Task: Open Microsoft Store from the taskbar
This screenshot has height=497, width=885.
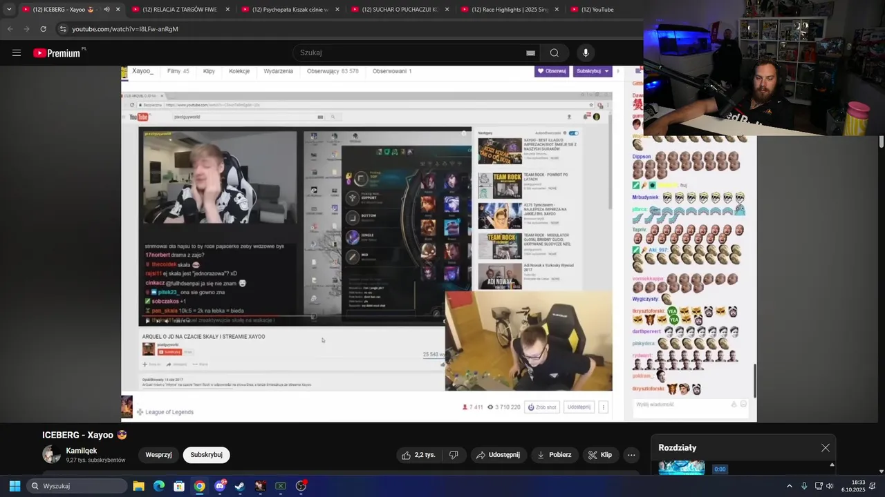Action: 179,486
